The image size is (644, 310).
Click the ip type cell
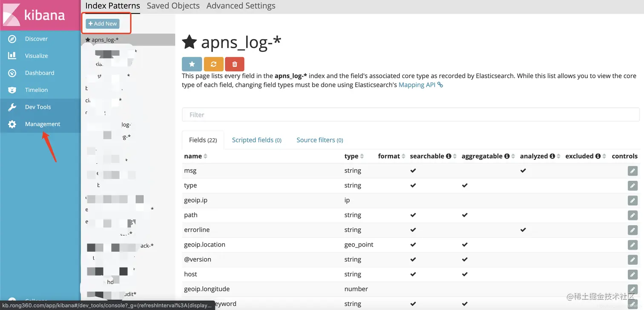[x=347, y=200]
